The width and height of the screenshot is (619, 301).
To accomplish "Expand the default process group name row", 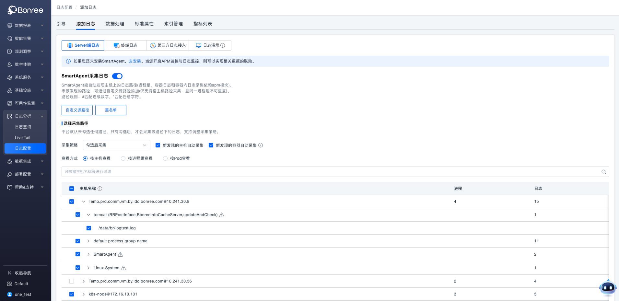I will click(x=88, y=241).
